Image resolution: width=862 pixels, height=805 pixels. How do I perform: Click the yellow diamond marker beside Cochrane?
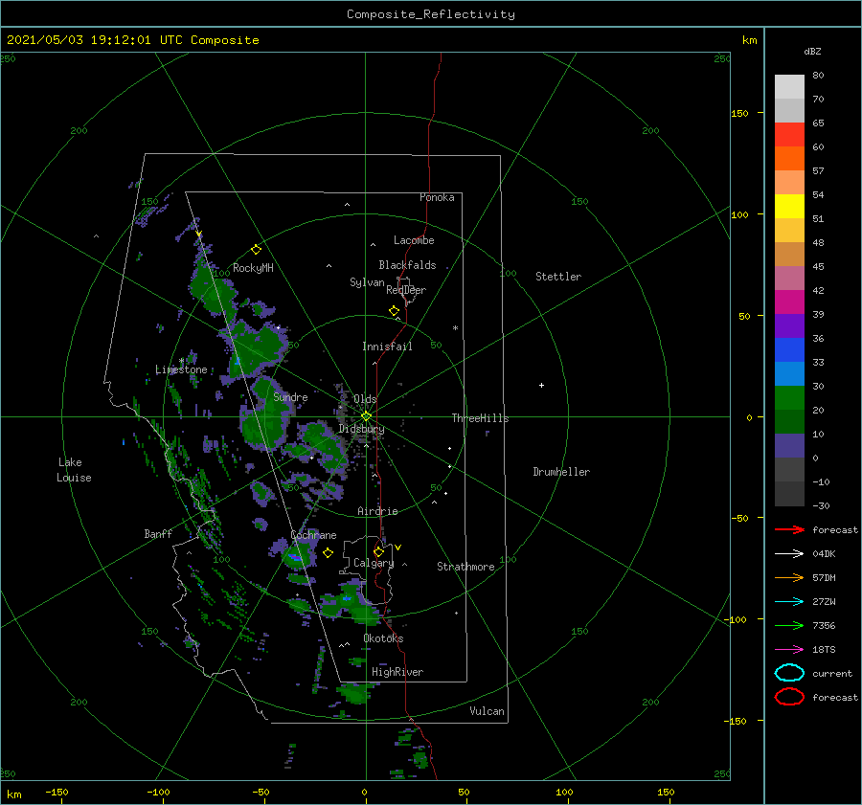tap(328, 553)
